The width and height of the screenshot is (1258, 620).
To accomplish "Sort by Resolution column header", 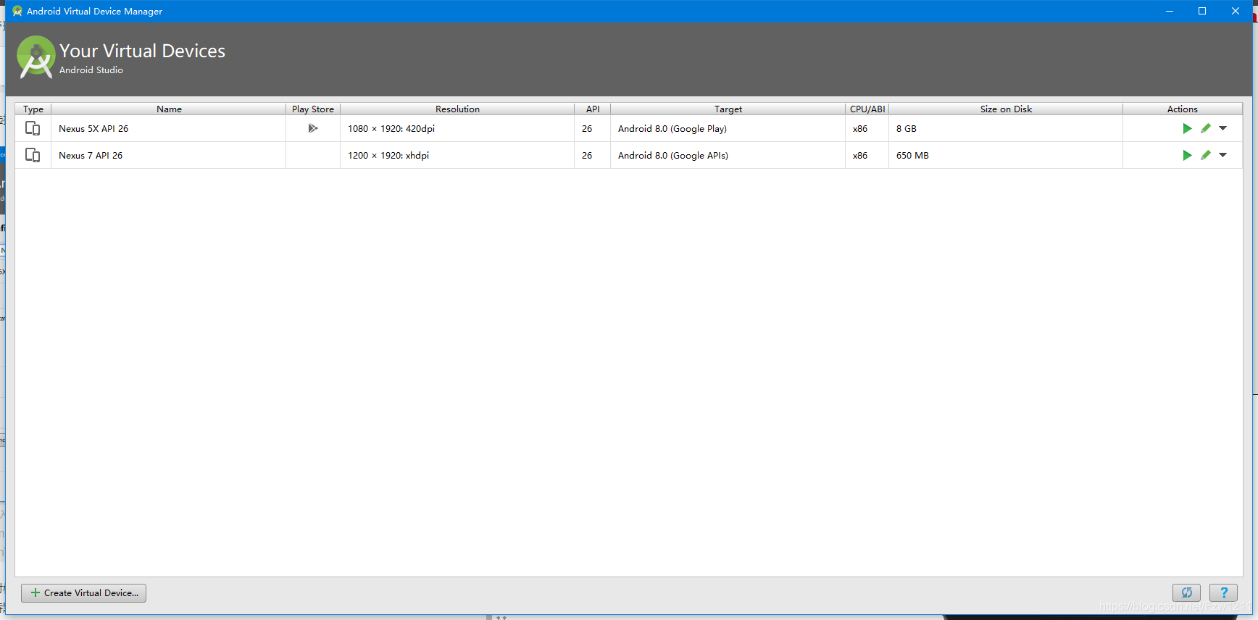I will click(457, 109).
